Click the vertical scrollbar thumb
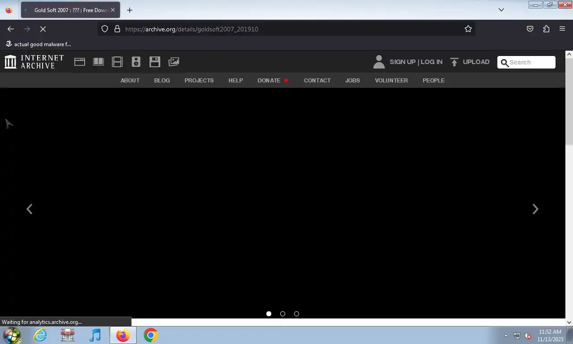 click(569, 101)
